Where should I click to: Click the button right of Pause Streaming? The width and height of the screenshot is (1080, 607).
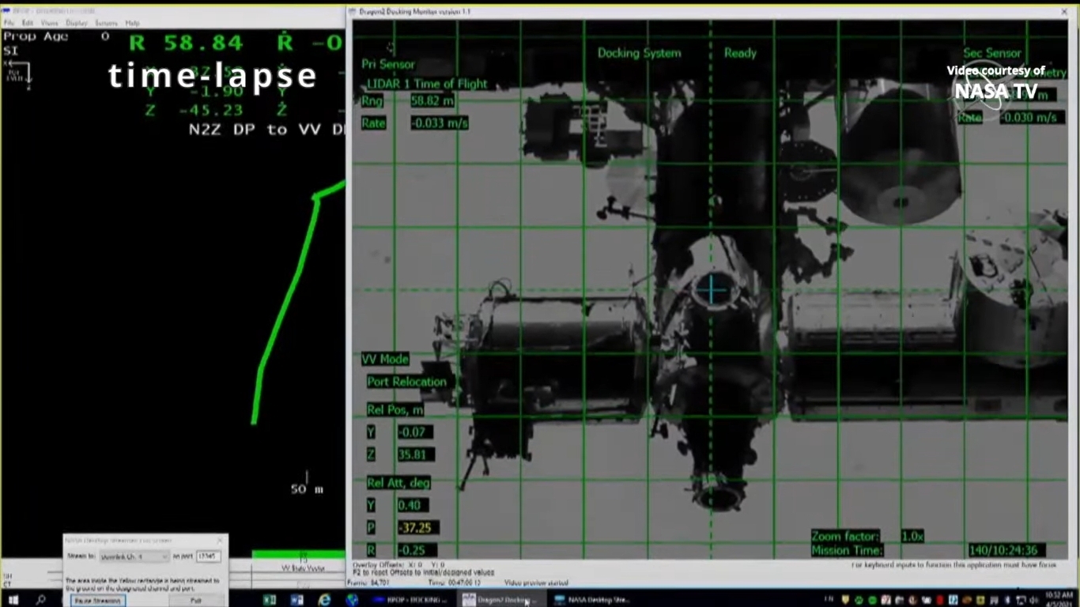coord(196,601)
